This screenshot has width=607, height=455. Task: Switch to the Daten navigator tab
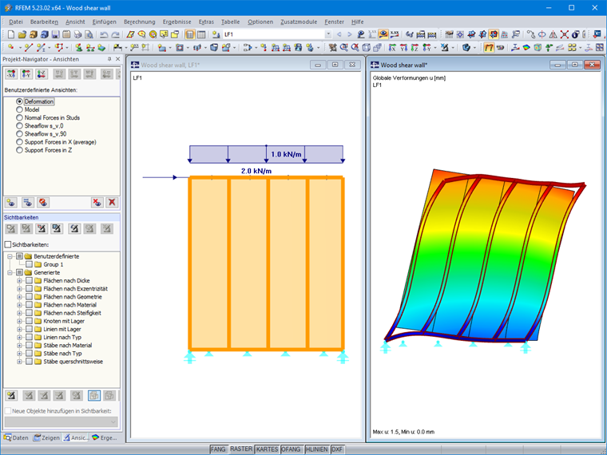point(16,437)
